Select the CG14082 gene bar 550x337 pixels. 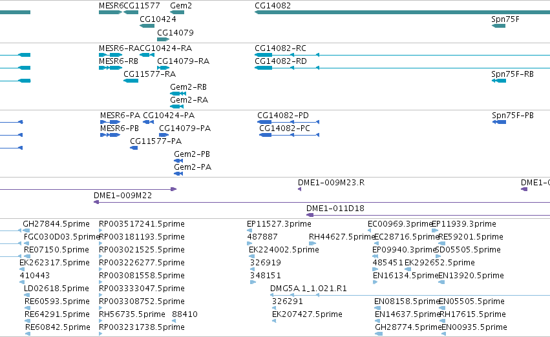coord(403,12)
